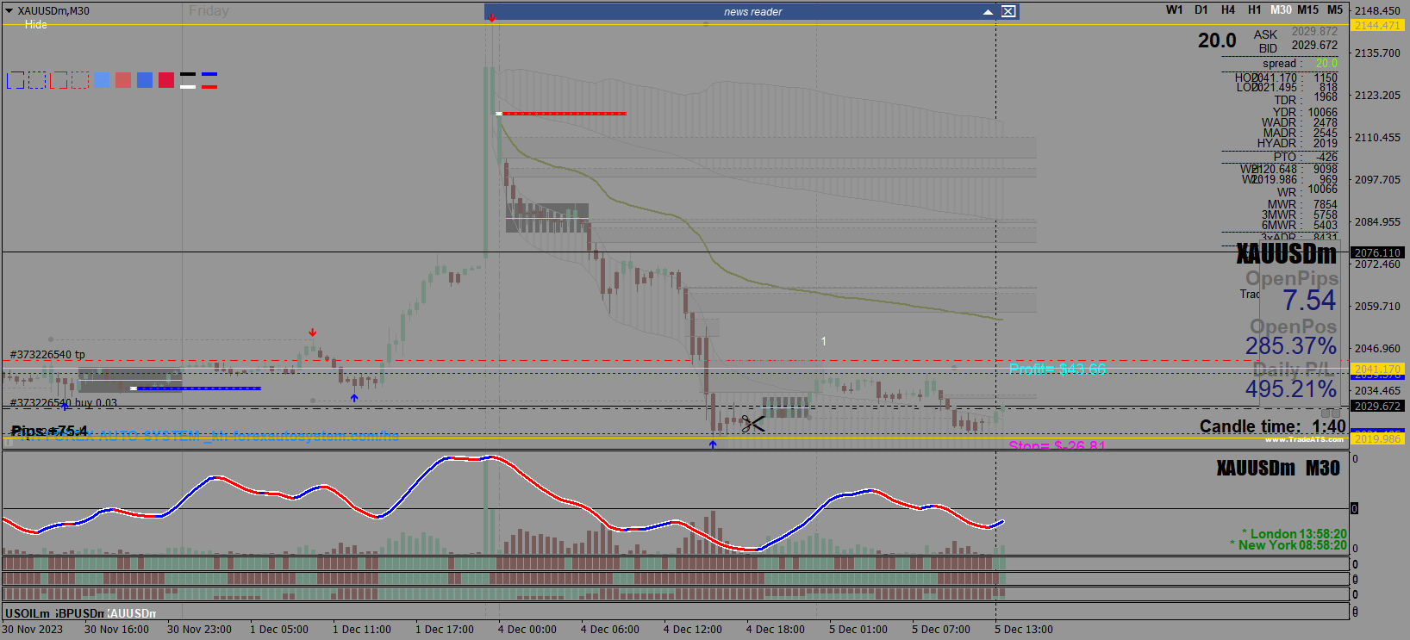The height and width of the screenshot is (640, 1410).
Task: Click the Profit= $43.66 label
Action: pos(1057,369)
